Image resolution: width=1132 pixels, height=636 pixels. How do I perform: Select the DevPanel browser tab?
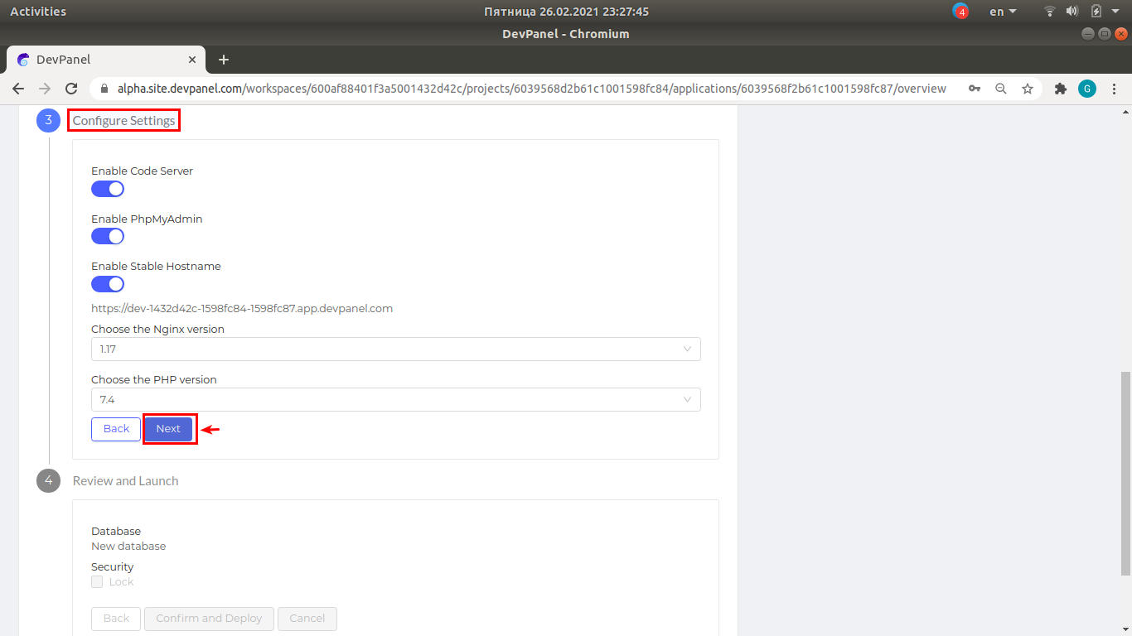(99, 59)
